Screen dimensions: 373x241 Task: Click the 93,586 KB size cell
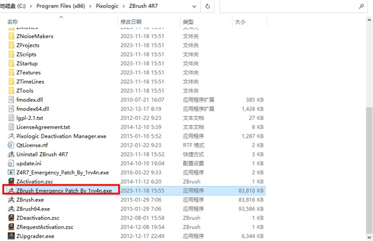click(251, 209)
